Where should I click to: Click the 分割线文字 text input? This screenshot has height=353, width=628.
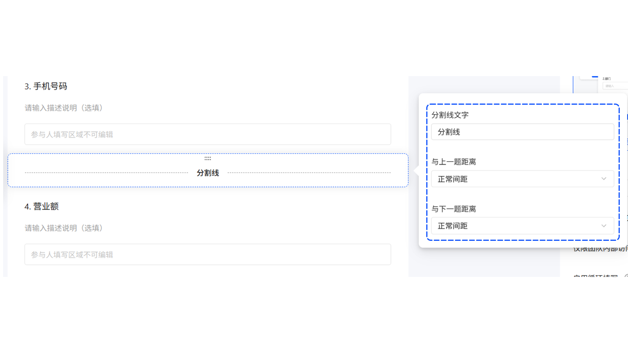pos(522,132)
